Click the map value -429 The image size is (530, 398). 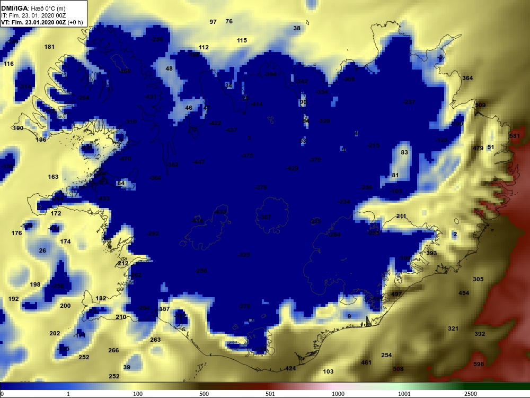[x=292, y=168]
